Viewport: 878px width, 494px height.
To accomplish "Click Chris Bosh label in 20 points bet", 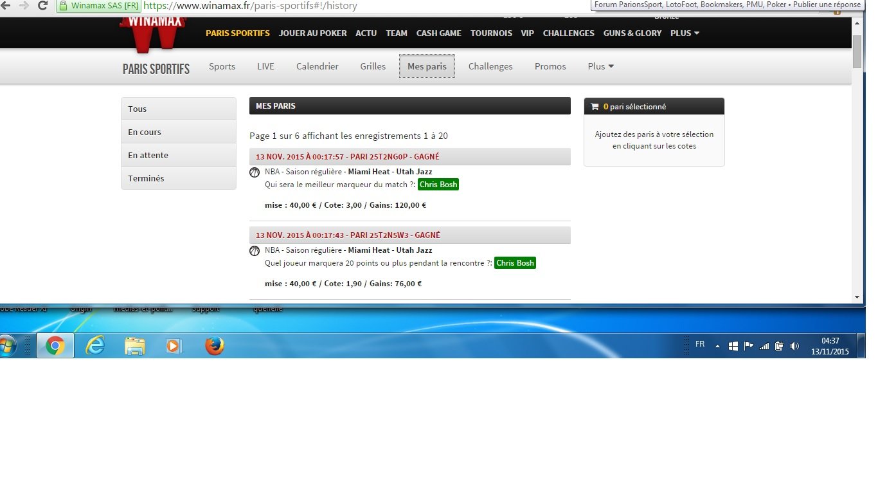I will coord(515,263).
